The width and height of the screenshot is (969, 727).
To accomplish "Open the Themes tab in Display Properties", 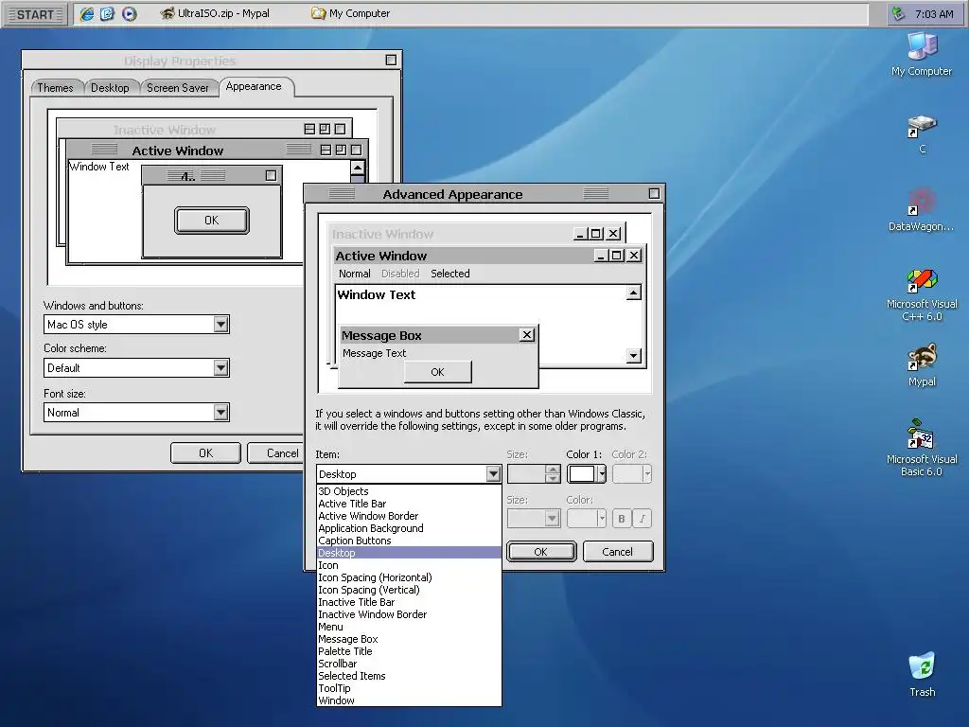I will 55,88.
